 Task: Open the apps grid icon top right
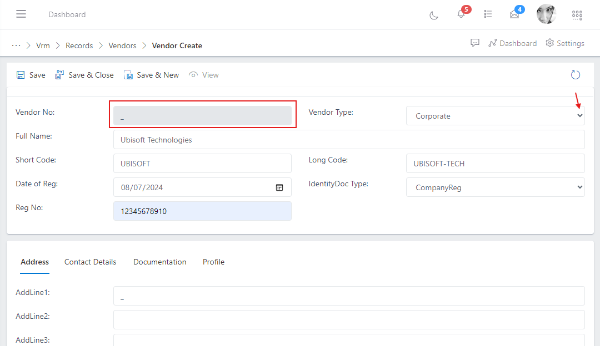point(577,15)
